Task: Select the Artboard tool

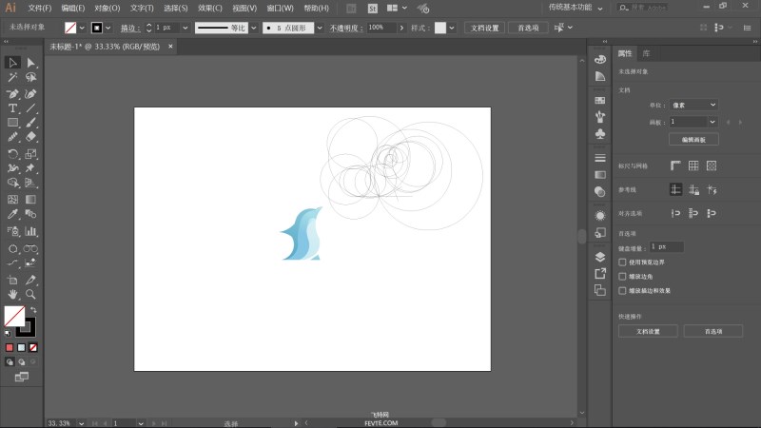Action: point(12,280)
